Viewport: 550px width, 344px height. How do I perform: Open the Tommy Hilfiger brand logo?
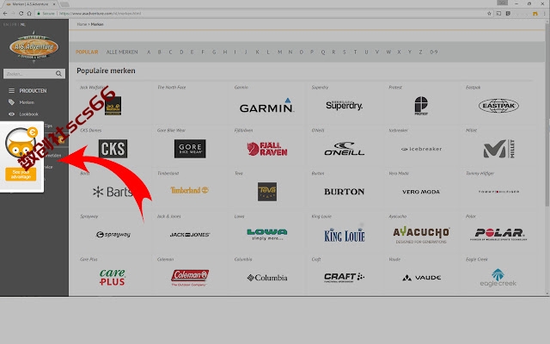498,192
